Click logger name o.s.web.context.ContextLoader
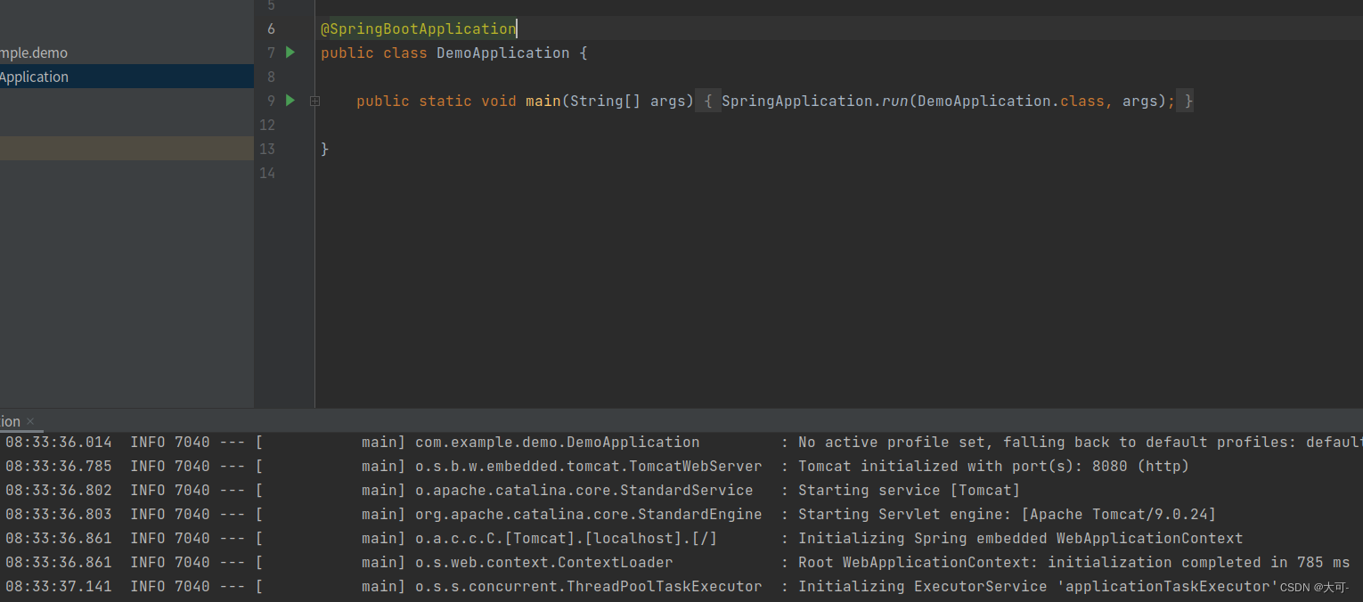1363x602 pixels. click(x=544, y=562)
